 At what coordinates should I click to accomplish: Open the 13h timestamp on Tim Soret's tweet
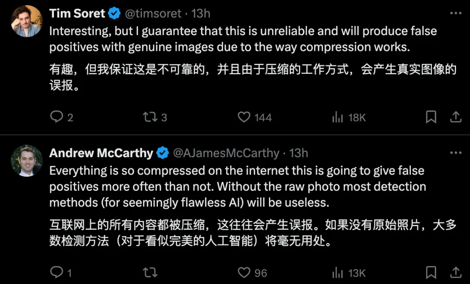click(201, 13)
